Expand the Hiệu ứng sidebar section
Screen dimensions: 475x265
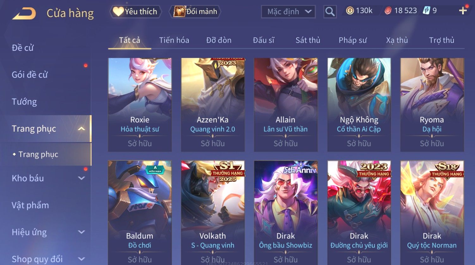tap(81, 232)
